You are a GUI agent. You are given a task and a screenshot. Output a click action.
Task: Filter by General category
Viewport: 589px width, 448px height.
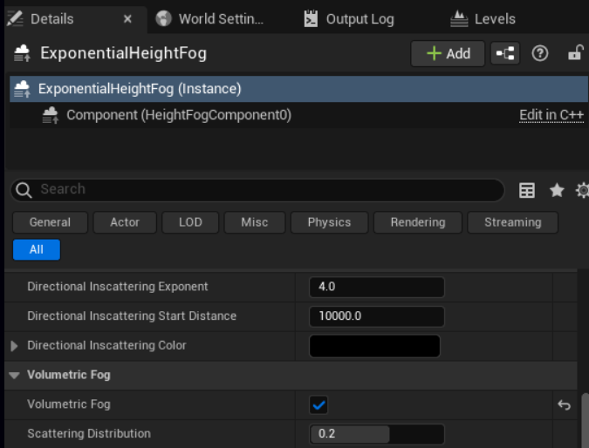[x=50, y=222]
